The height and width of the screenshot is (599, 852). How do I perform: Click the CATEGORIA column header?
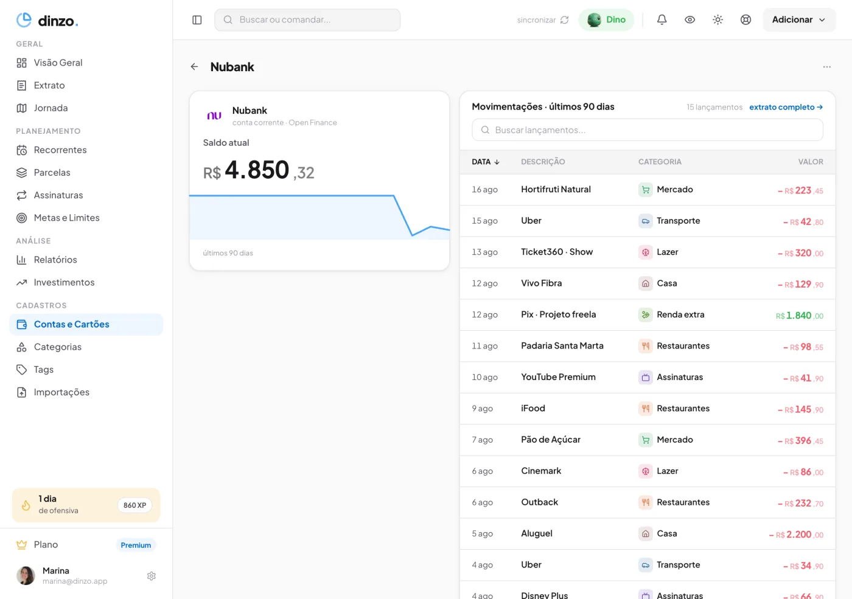pyautogui.click(x=660, y=162)
